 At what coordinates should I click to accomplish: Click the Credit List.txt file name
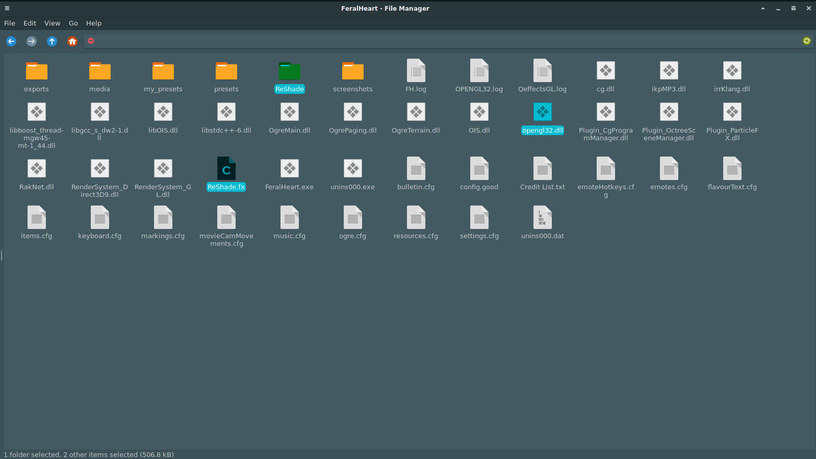pyautogui.click(x=543, y=187)
